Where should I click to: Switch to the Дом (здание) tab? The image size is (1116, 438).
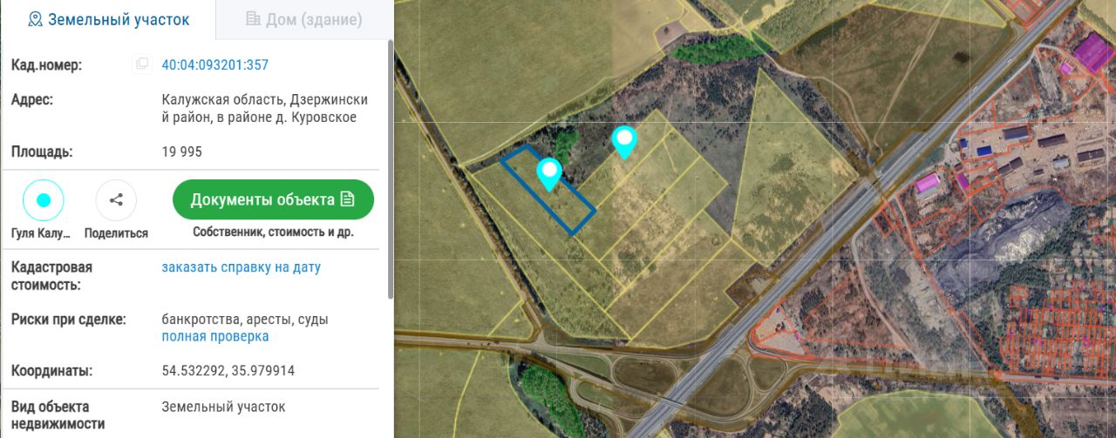tap(304, 19)
